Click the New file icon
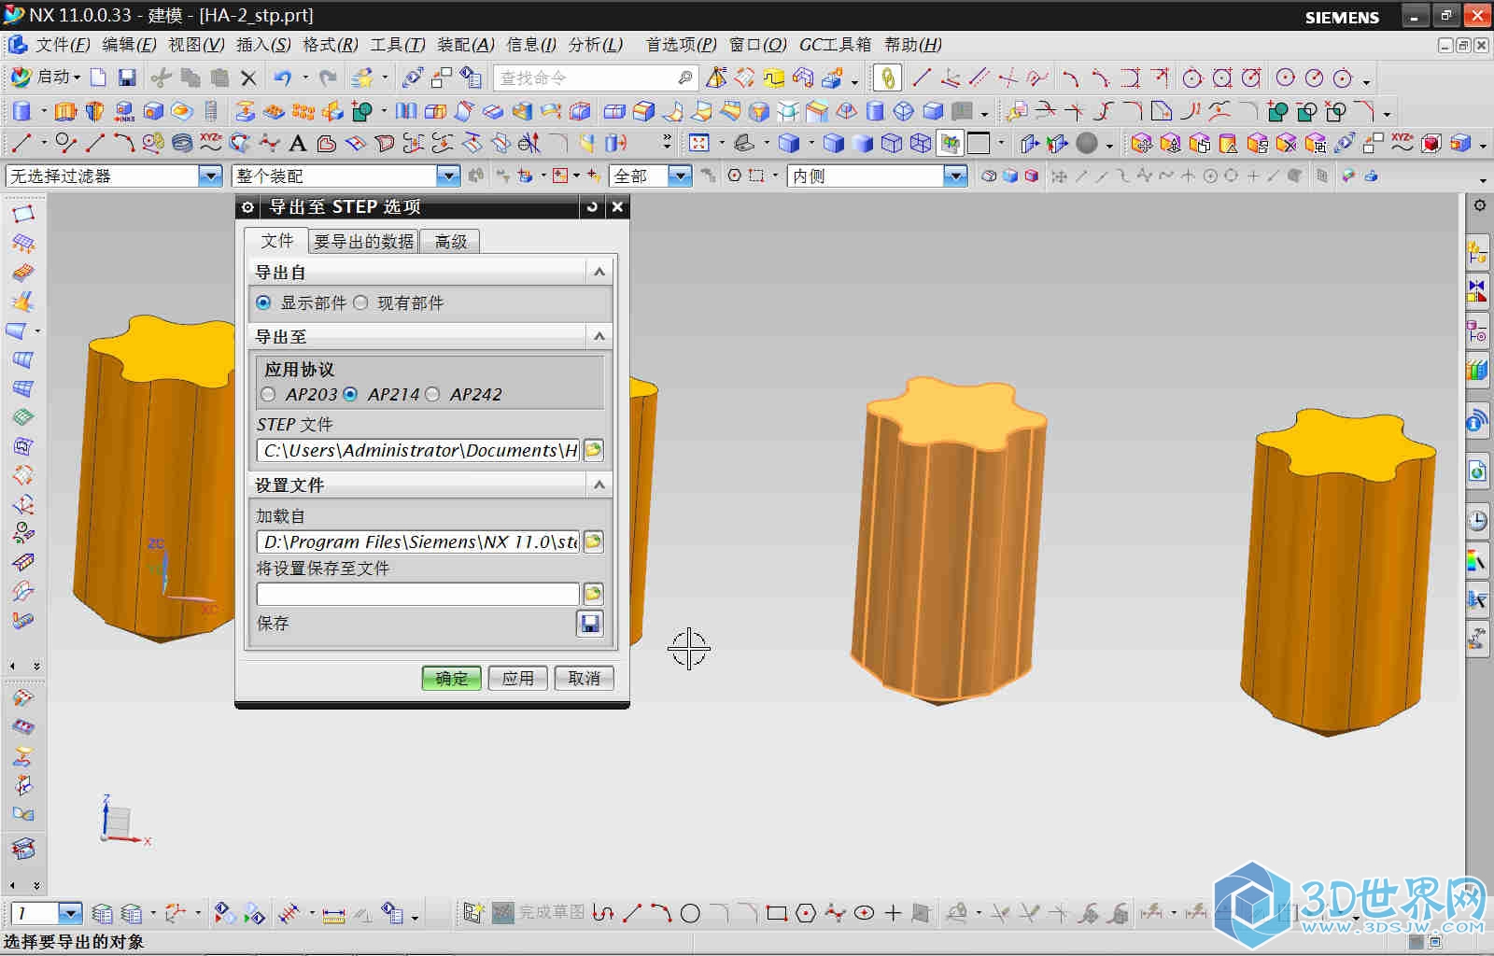1494x956 pixels. tap(98, 77)
